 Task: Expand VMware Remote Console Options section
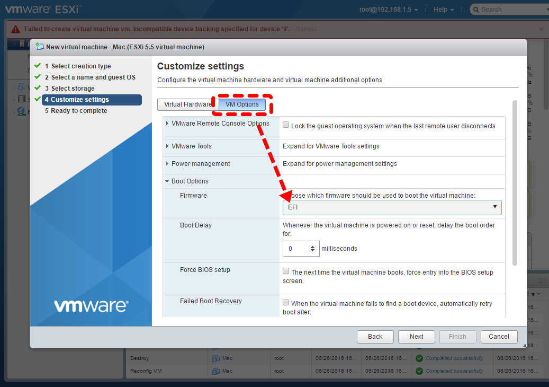click(167, 124)
